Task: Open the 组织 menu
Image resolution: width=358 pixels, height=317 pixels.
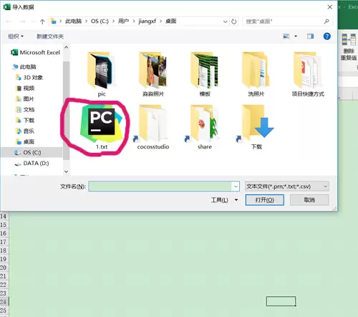Action: click(16, 36)
